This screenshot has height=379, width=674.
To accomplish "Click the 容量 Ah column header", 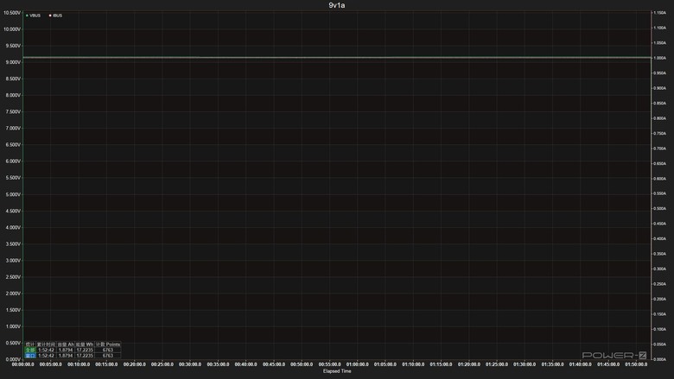I will (66, 344).
